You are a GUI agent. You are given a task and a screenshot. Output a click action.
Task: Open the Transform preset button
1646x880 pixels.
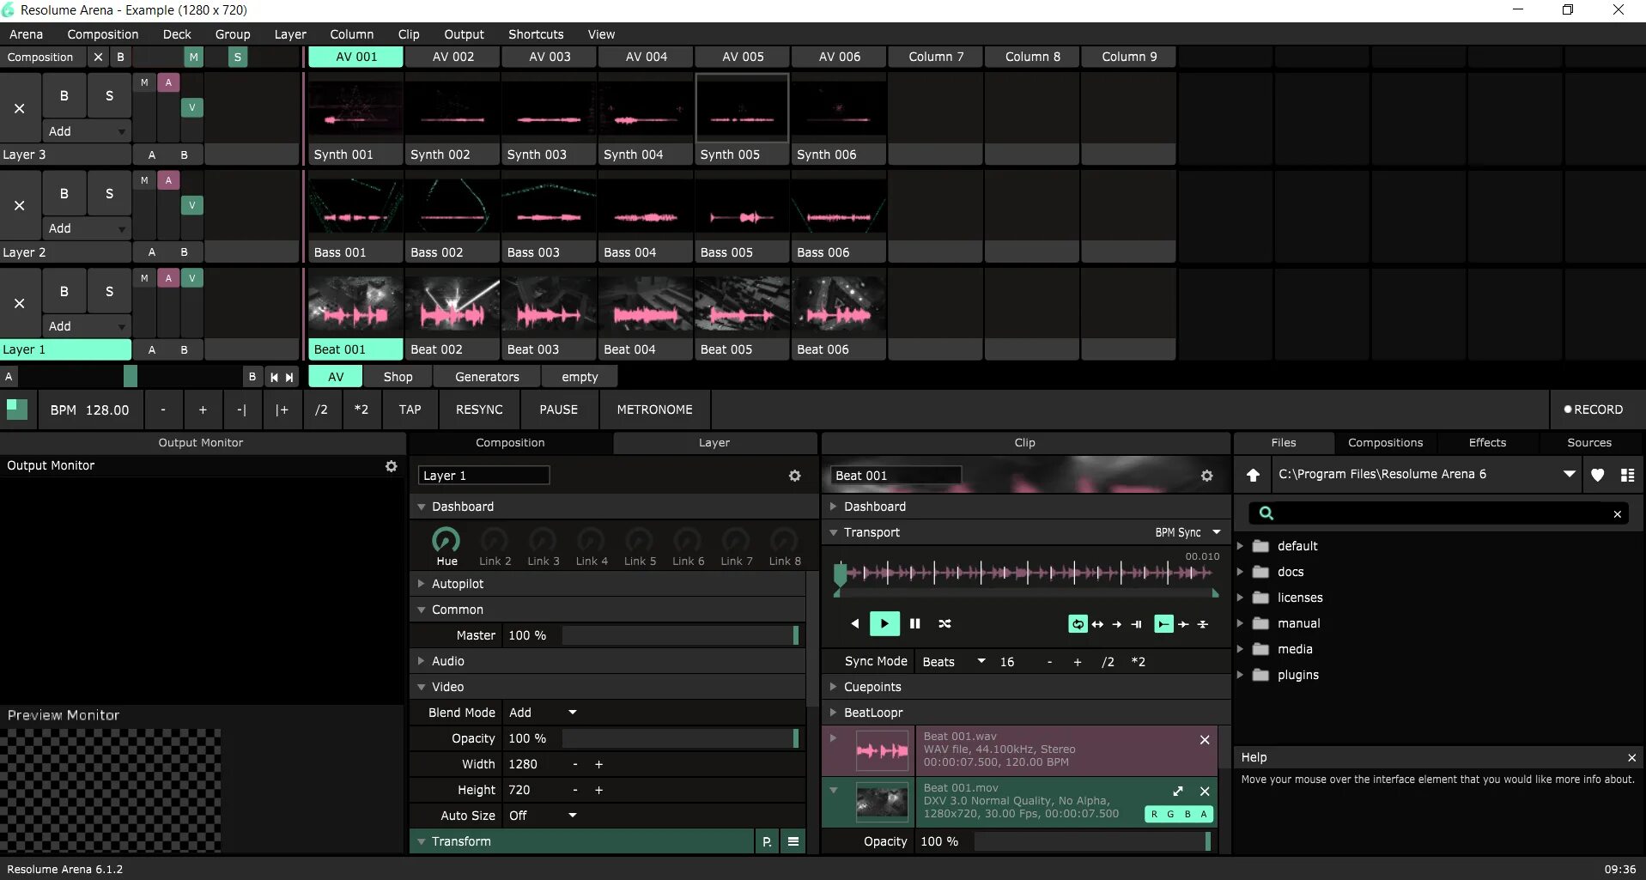click(x=767, y=842)
